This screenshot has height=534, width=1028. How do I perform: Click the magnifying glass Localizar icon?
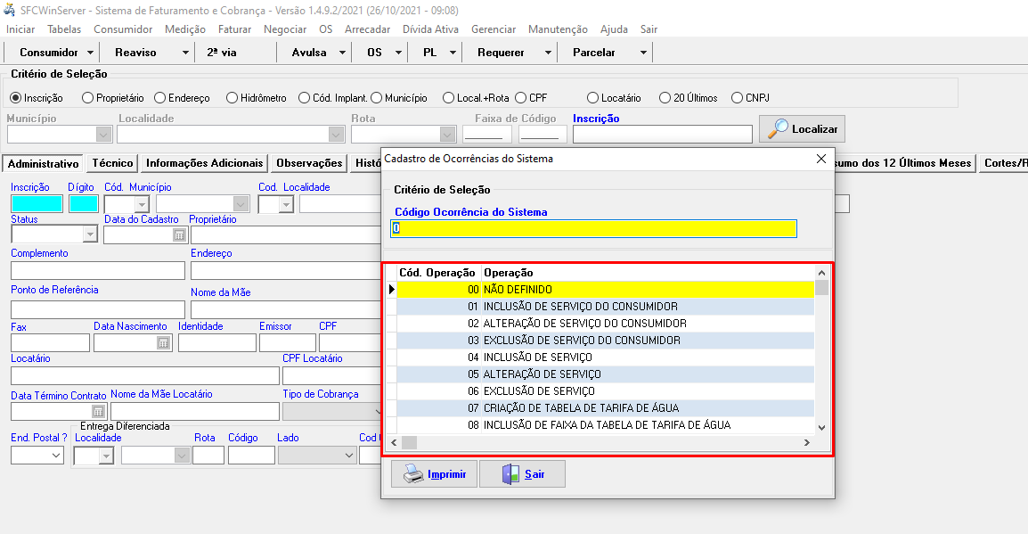pos(778,128)
